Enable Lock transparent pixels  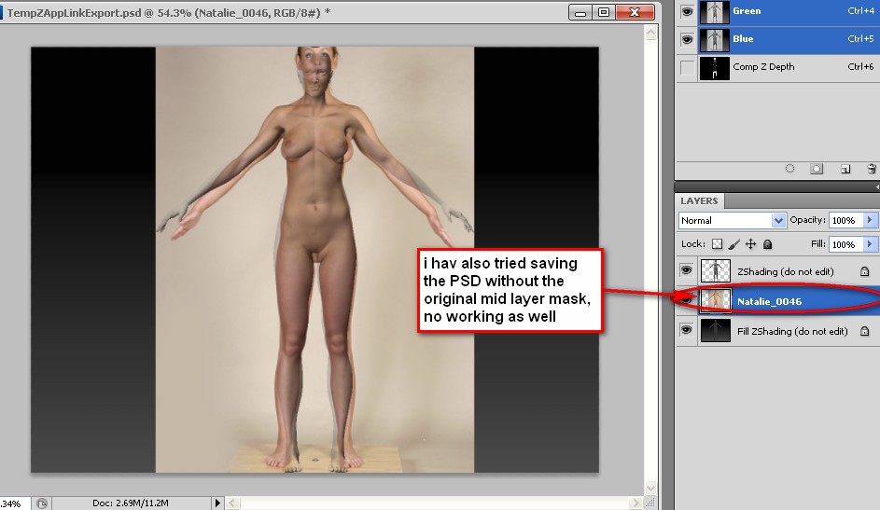717,244
